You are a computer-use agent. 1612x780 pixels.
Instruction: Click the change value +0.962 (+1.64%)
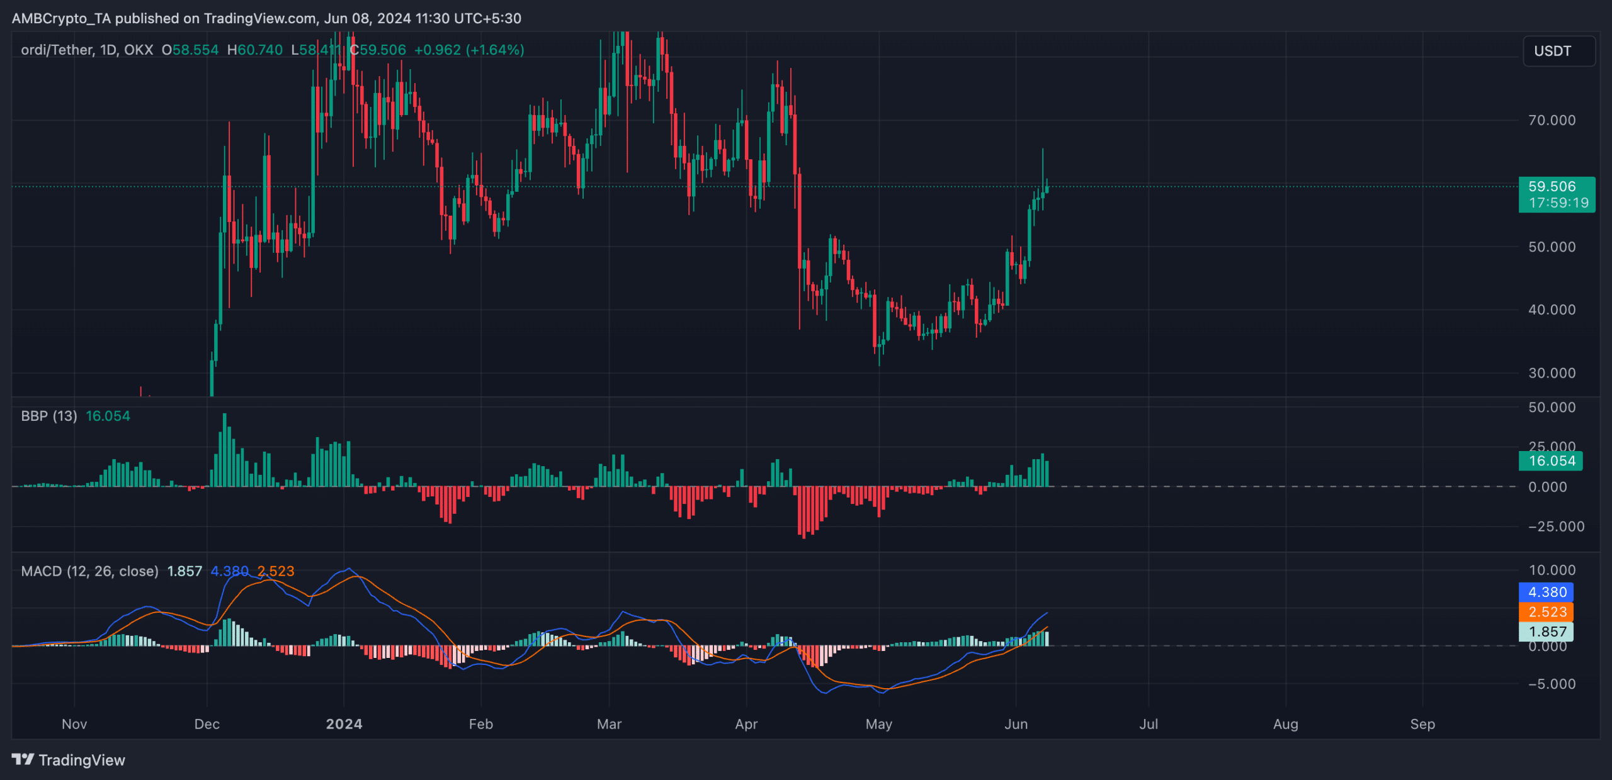[x=469, y=50]
